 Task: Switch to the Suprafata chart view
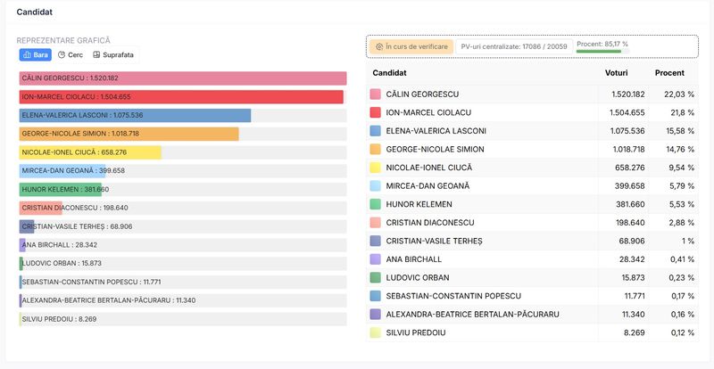(x=112, y=55)
